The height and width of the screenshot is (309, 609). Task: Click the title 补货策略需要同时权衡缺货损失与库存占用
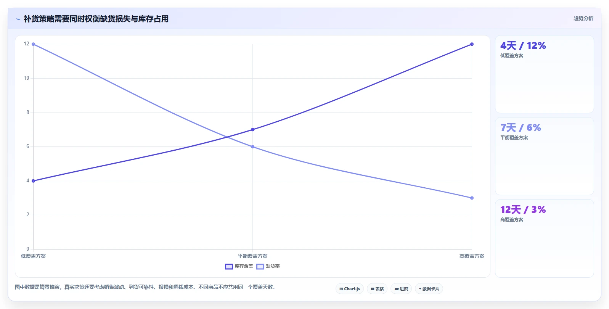(96, 19)
